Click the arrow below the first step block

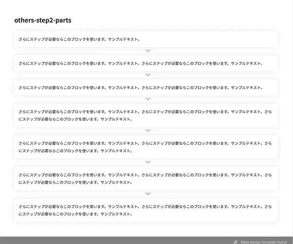(x=148, y=51)
